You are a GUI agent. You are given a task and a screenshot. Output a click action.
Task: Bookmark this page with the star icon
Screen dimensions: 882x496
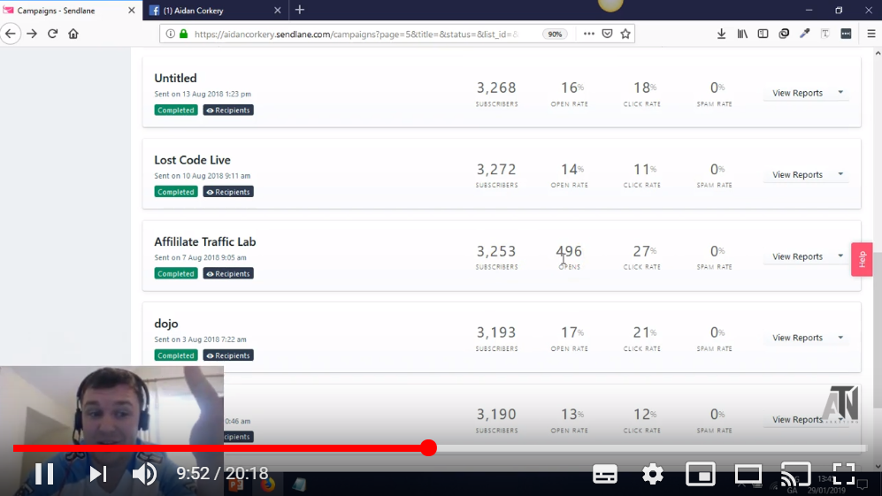tap(625, 34)
